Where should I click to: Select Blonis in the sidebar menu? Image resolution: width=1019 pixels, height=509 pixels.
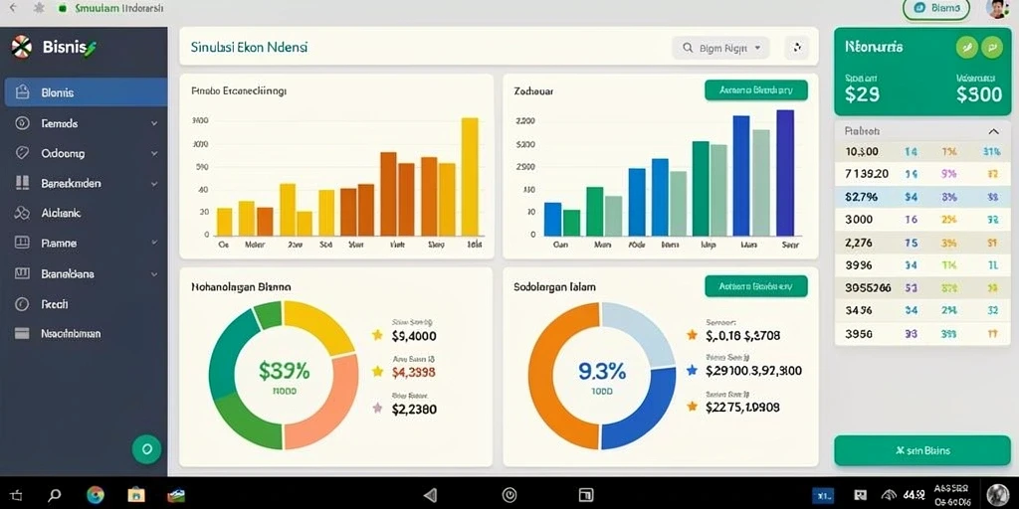(x=86, y=92)
